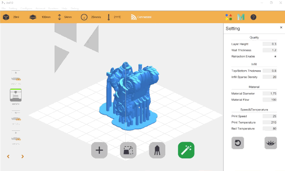
Task: Click the 211°C temperature readout
Action: [x=117, y=17]
